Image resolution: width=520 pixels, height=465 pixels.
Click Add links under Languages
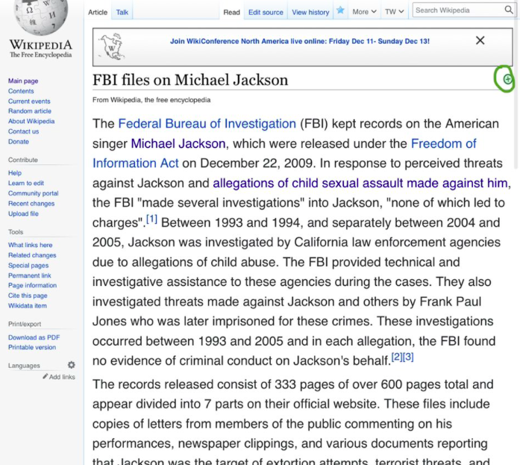[59, 377]
